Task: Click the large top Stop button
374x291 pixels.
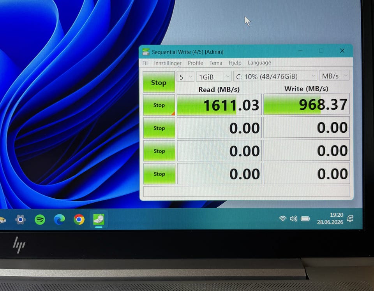Action: (x=159, y=82)
